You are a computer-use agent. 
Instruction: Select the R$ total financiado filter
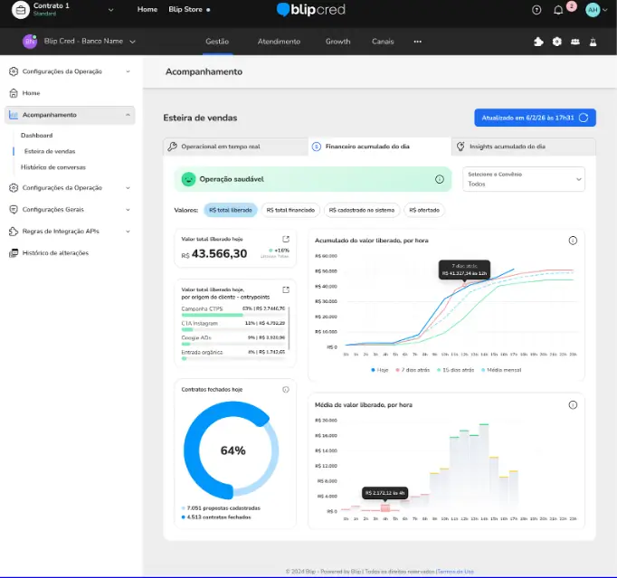291,210
